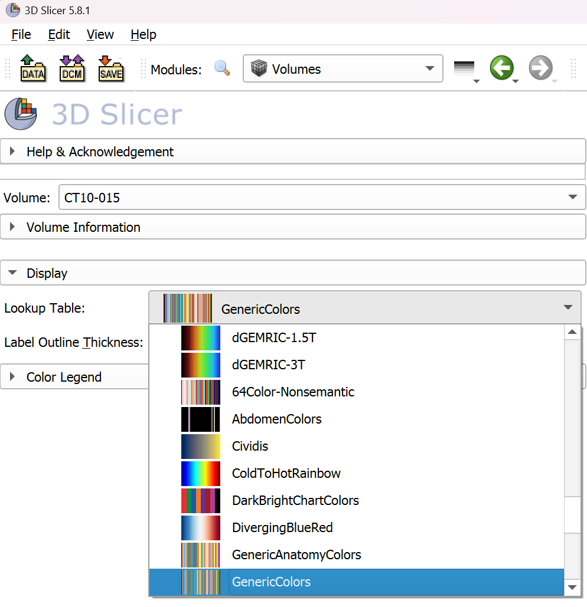Open the Edit menu
Image resolution: width=587 pixels, height=607 pixels.
(59, 34)
